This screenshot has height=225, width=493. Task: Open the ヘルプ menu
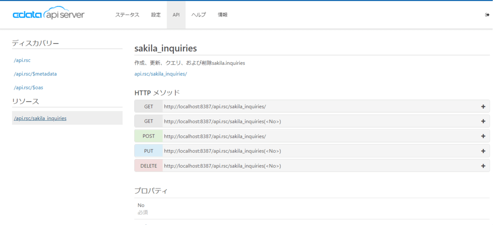[198, 15]
